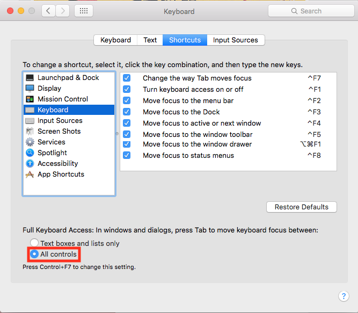This screenshot has height=313, width=358.
Task: Click the Restore Defaults button
Action: [x=302, y=207]
